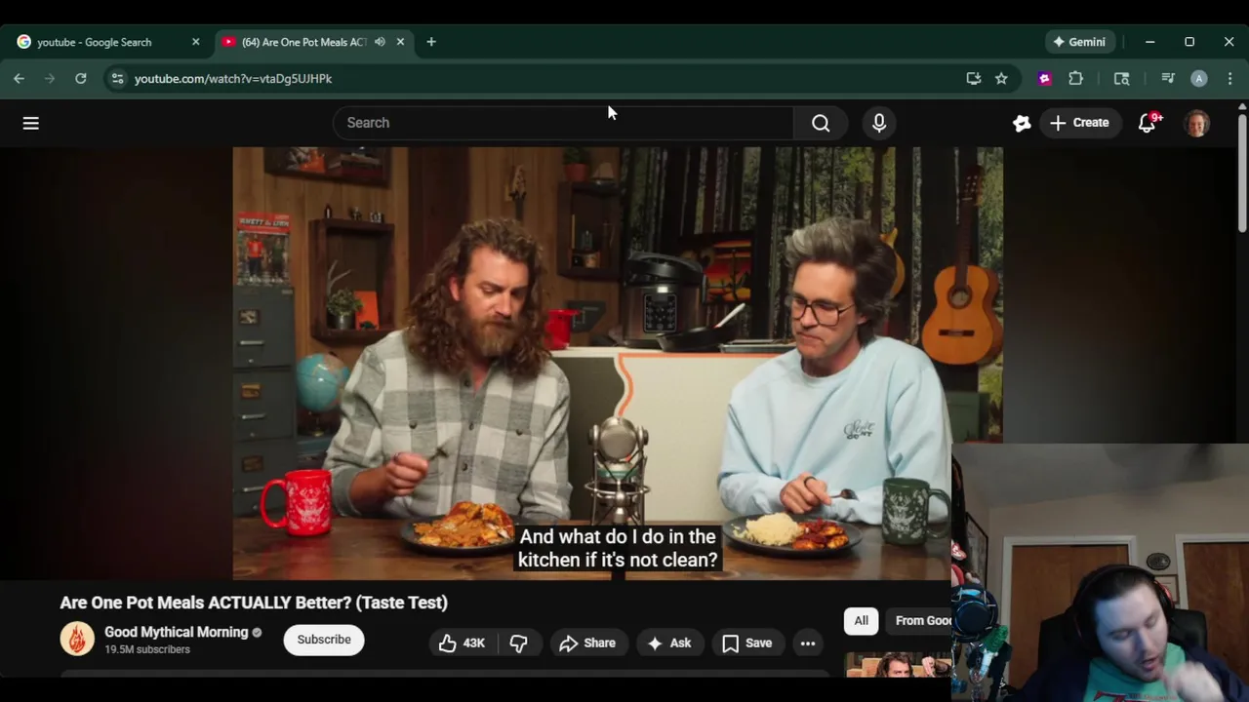
Task: Click the 19.5M subscribers text
Action: (147, 649)
